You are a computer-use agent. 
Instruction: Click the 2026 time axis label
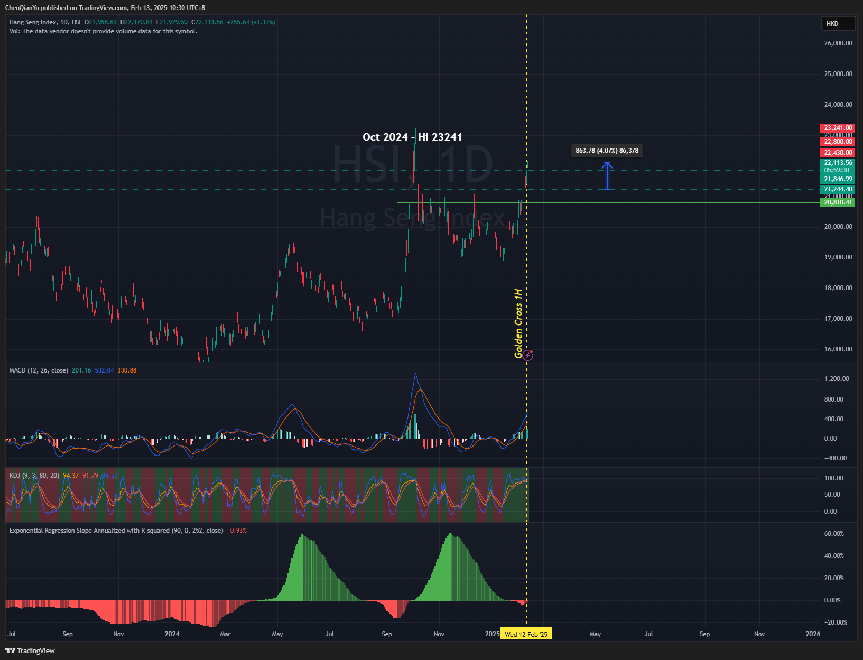click(812, 634)
